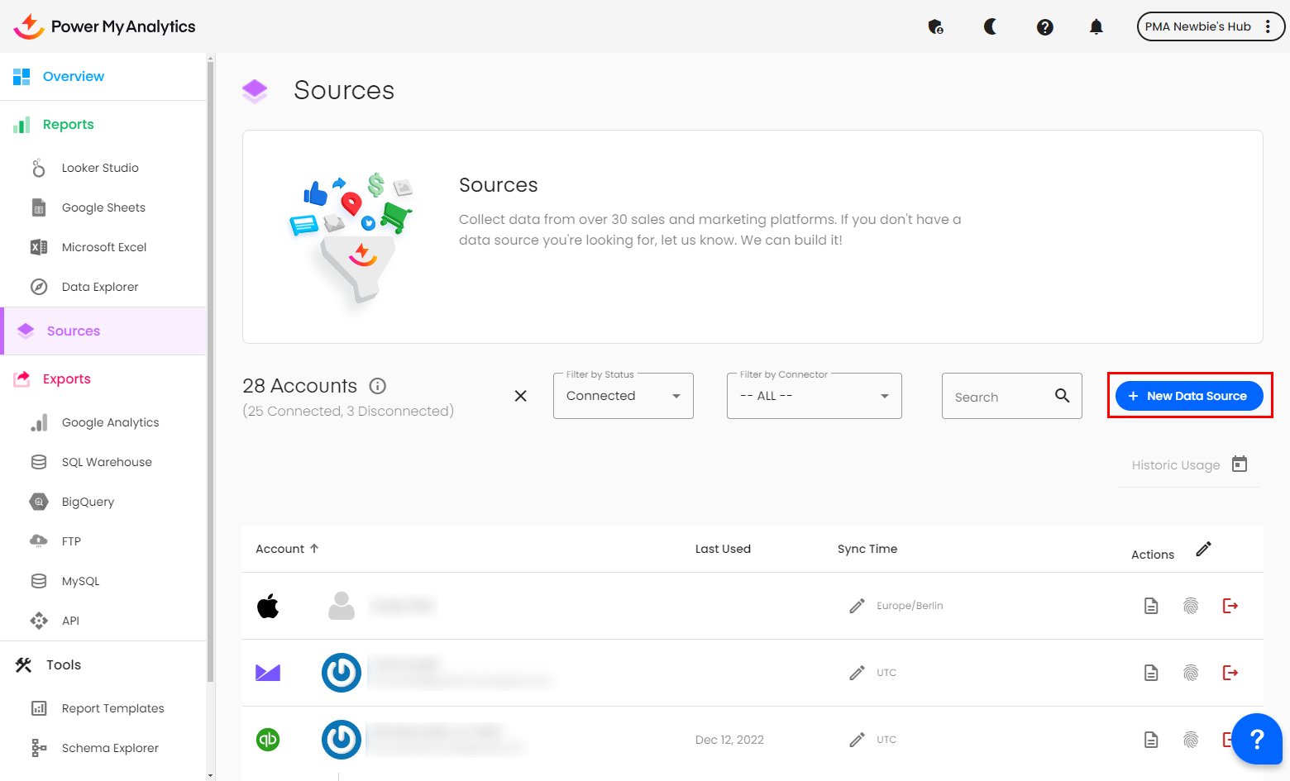Click the New Data Source button
The height and width of the screenshot is (781, 1290).
point(1188,396)
